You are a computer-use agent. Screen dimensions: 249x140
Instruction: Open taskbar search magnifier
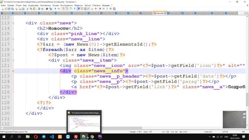(12, 136)
